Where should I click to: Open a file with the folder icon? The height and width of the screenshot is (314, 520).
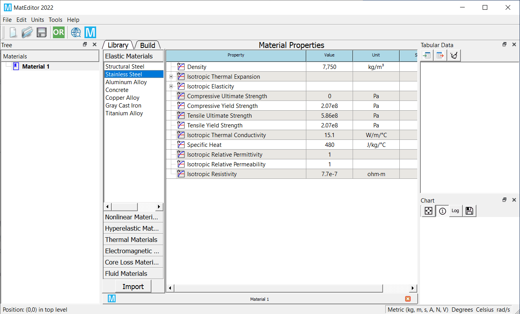click(27, 32)
